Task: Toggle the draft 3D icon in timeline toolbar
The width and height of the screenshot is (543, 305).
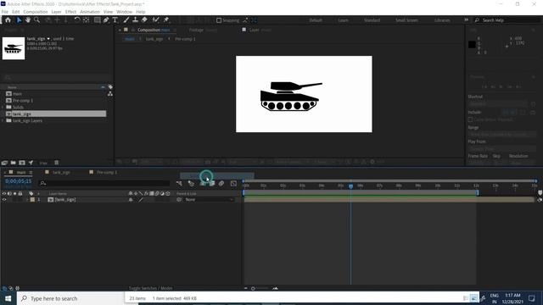Action: (191, 183)
